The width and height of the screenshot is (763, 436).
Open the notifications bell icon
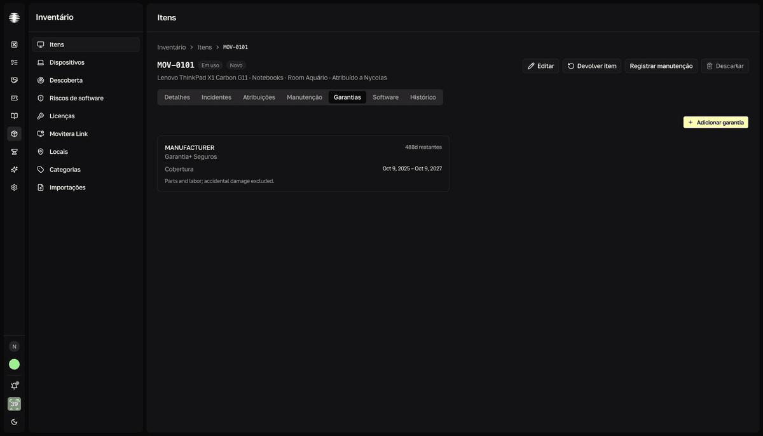point(14,386)
